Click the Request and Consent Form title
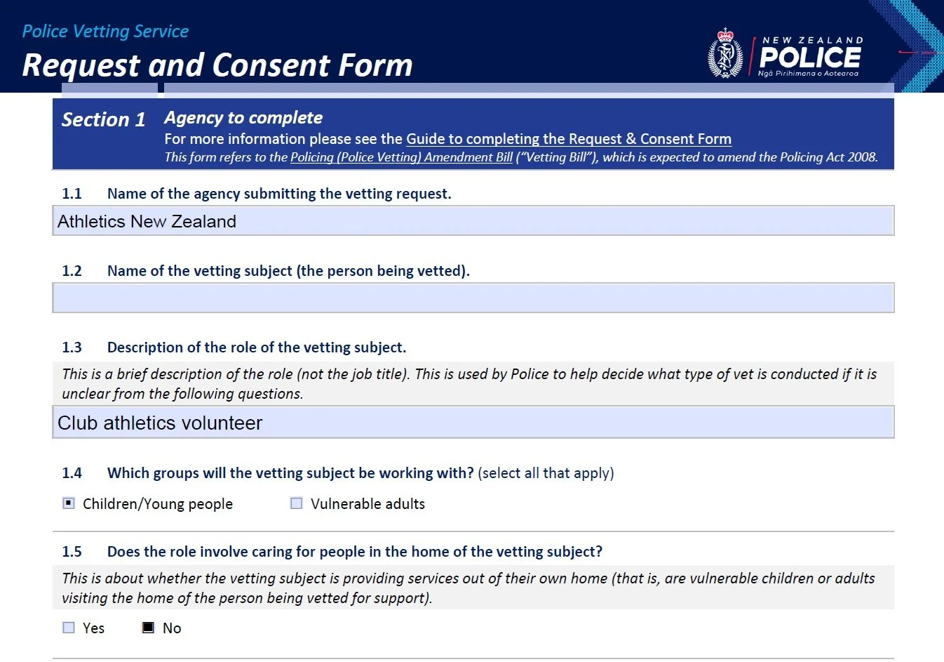 217,65
